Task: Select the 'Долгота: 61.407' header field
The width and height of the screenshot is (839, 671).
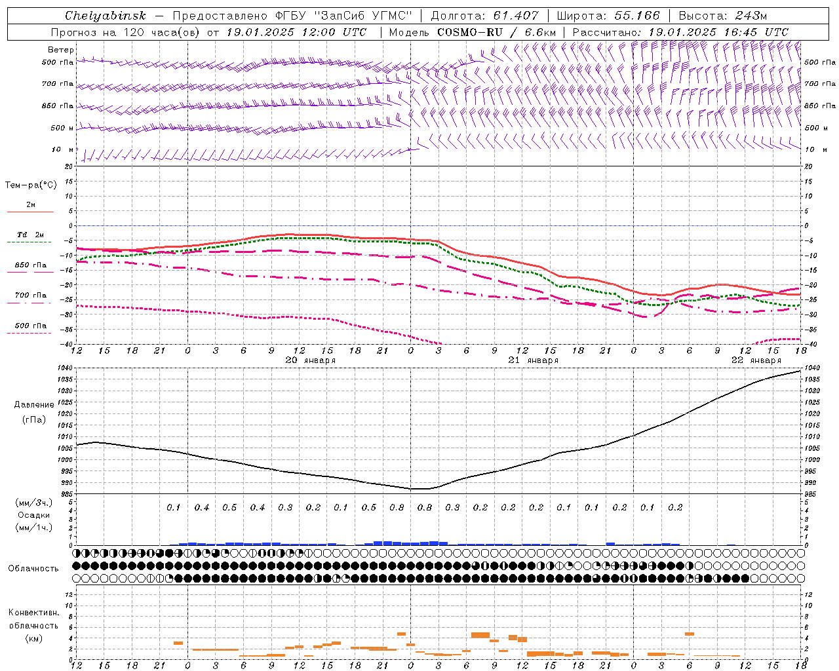Action: (484, 16)
